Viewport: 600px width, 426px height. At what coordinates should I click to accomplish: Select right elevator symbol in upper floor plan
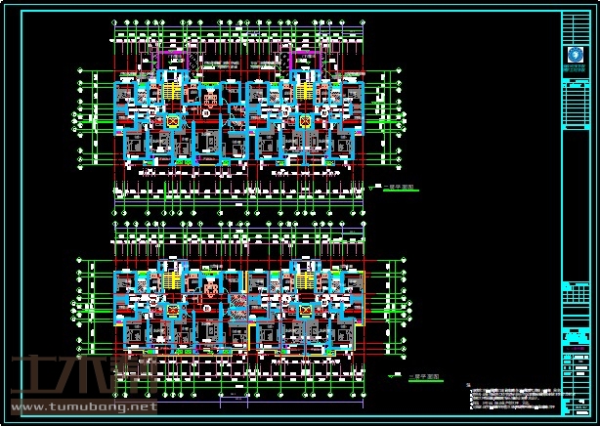tap(305, 121)
